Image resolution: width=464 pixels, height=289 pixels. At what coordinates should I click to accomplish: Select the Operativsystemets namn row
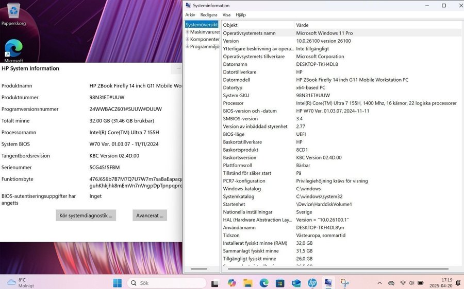pos(342,33)
